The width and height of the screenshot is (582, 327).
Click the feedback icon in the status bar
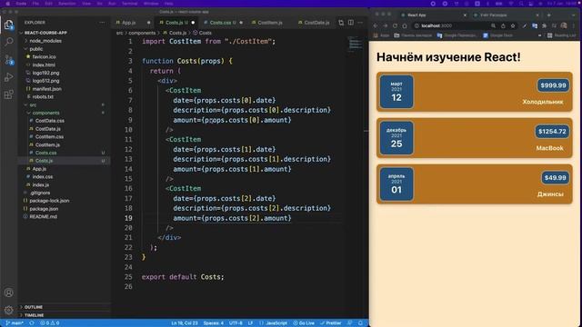349,323
